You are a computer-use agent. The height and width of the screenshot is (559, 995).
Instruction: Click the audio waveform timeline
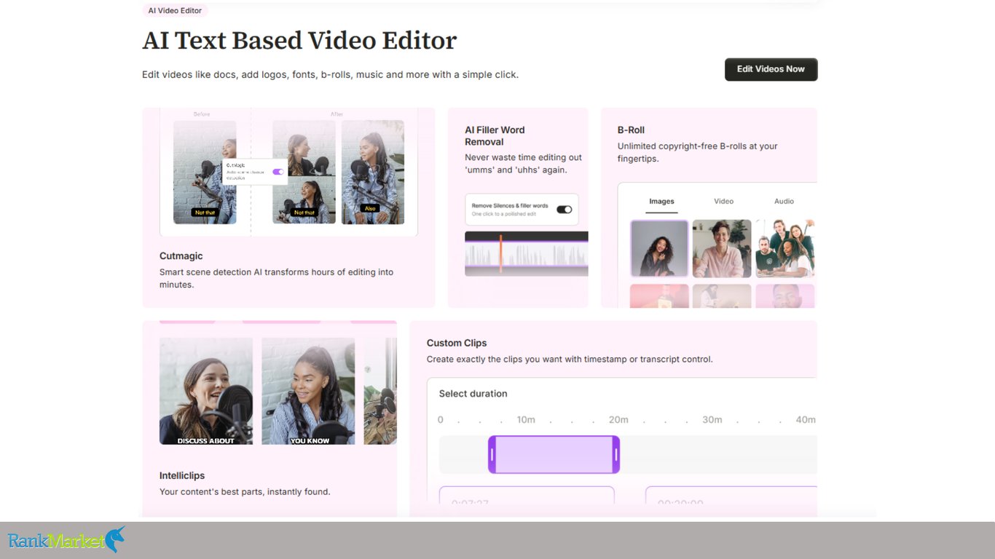click(527, 254)
